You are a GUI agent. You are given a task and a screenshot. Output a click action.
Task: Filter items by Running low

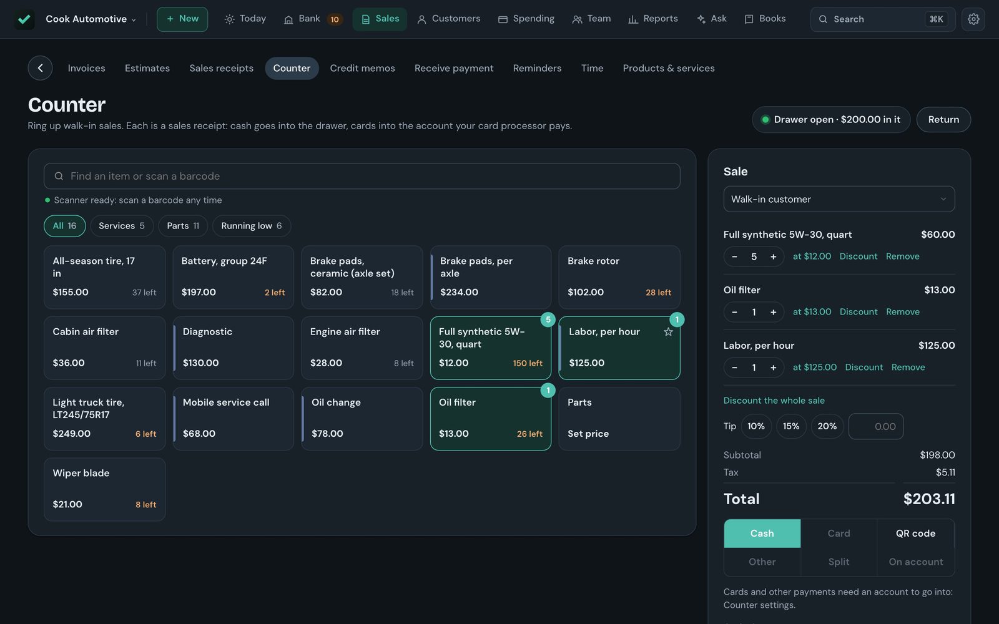pyautogui.click(x=252, y=226)
